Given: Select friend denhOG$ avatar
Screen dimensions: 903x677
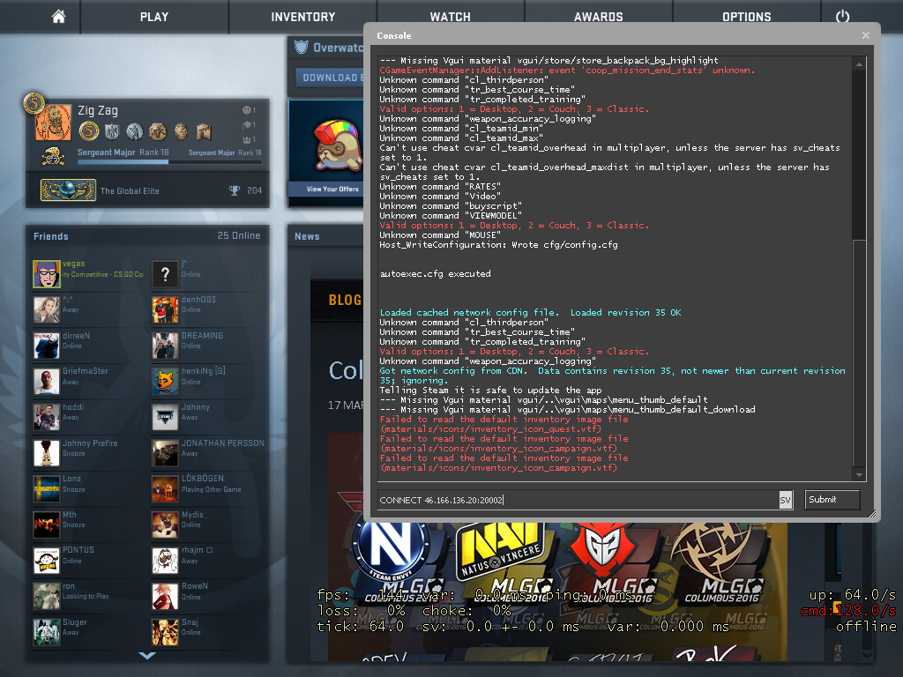Looking at the screenshot, I should 165,310.
